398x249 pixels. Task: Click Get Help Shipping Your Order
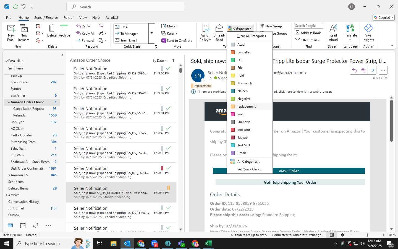tap(290, 182)
